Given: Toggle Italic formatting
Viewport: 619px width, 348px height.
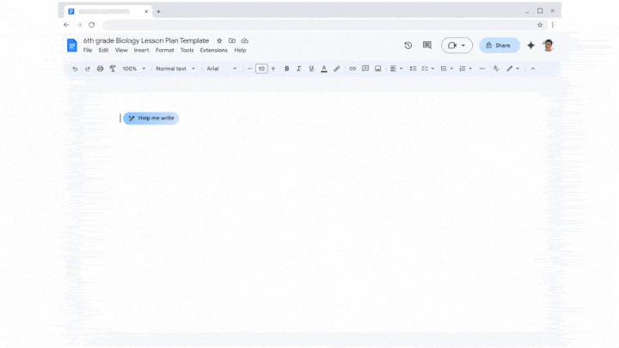Looking at the screenshot, I should pyautogui.click(x=298, y=69).
